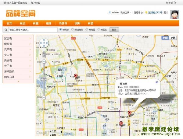Viewport: 183px width, 139px height.
Task: Switch map to 地图 view
Action: (165, 38)
